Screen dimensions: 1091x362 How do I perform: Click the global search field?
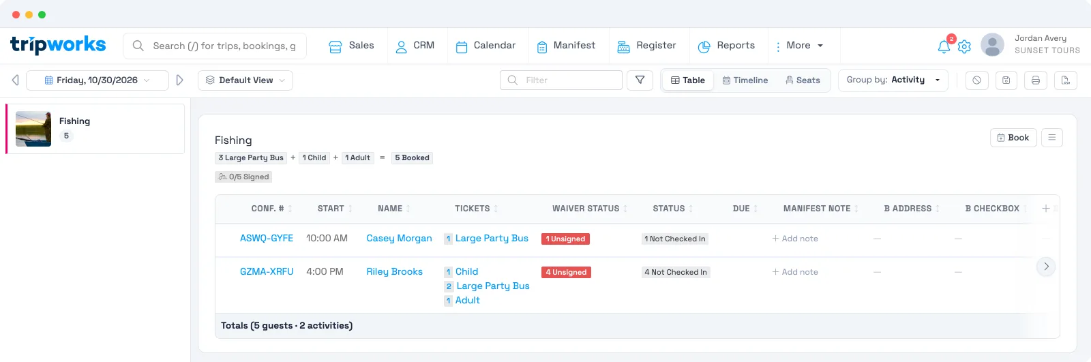[x=215, y=46]
